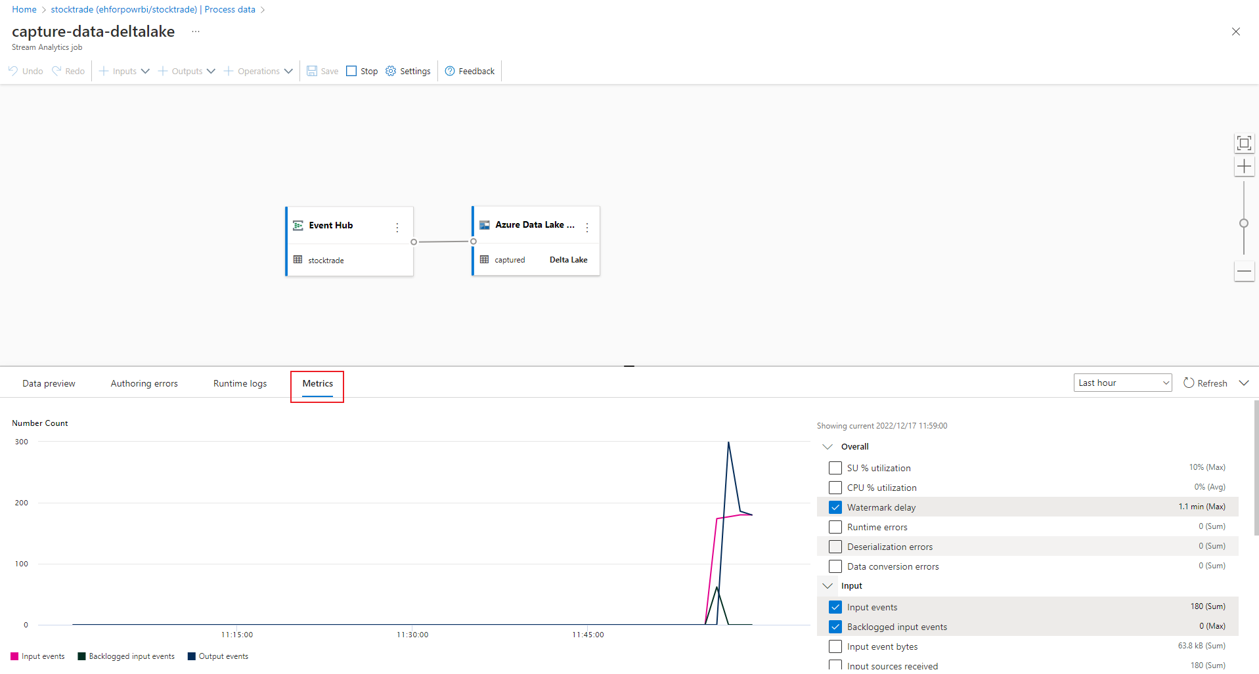
Task: Click the Azure Data Lake node icon
Action: click(x=485, y=225)
